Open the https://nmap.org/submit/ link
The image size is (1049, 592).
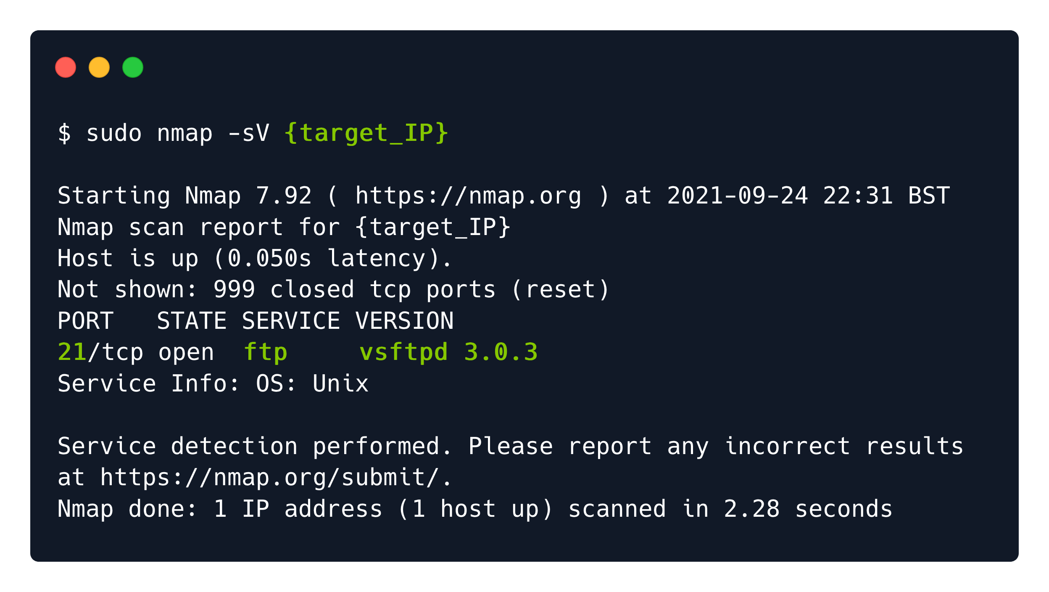coord(269,478)
